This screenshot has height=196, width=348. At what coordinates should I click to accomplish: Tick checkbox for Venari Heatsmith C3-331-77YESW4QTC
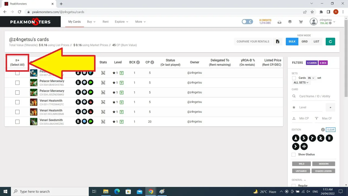17,102
